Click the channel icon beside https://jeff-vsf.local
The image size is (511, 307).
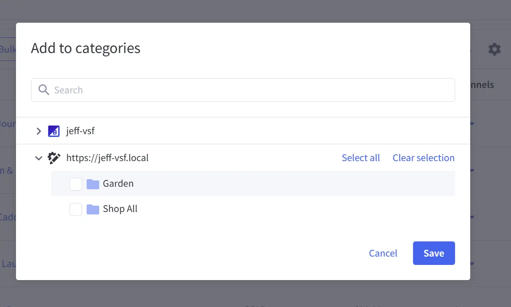[x=54, y=158]
